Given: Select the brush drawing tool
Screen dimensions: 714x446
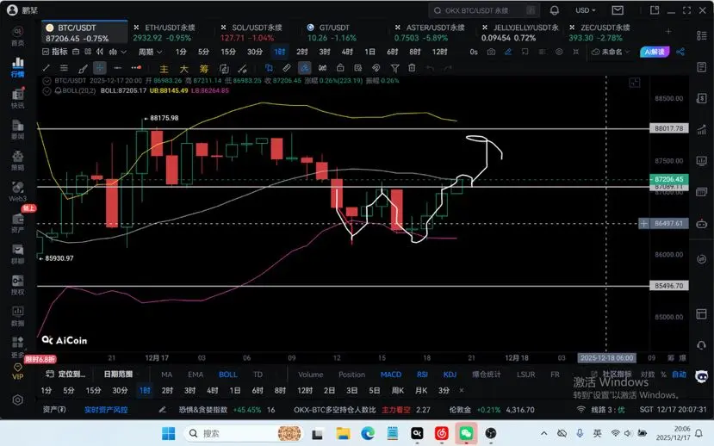Looking at the screenshot, I should pyautogui.click(x=83, y=68).
